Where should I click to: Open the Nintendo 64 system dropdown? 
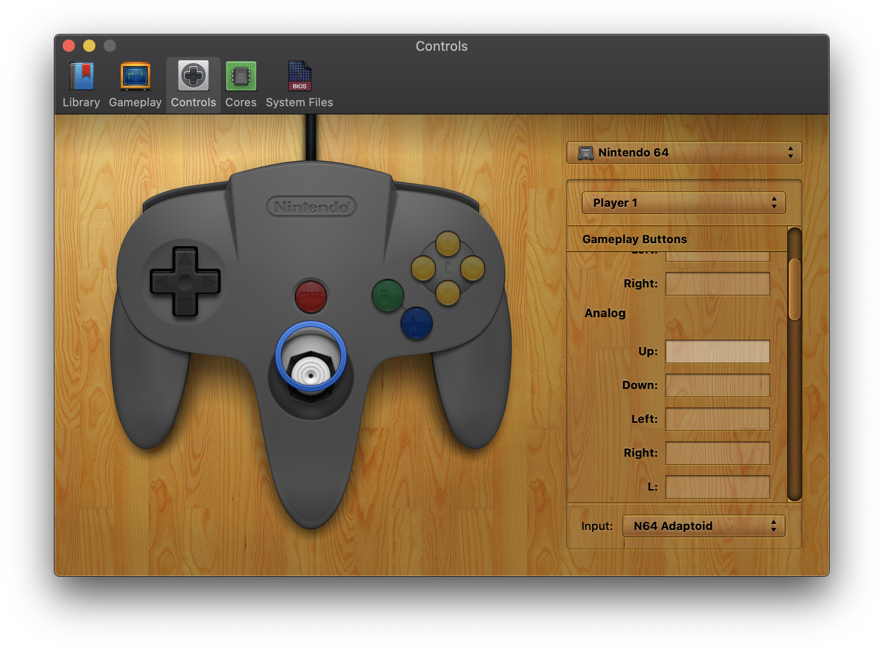[x=684, y=153]
